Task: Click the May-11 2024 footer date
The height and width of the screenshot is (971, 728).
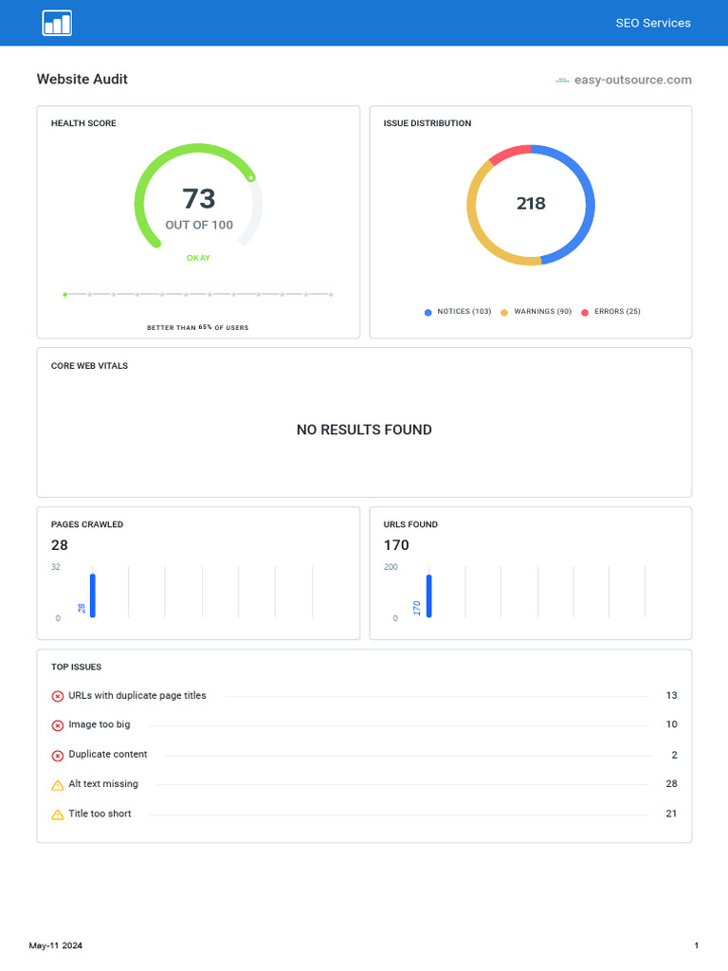Action: pyautogui.click(x=56, y=945)
